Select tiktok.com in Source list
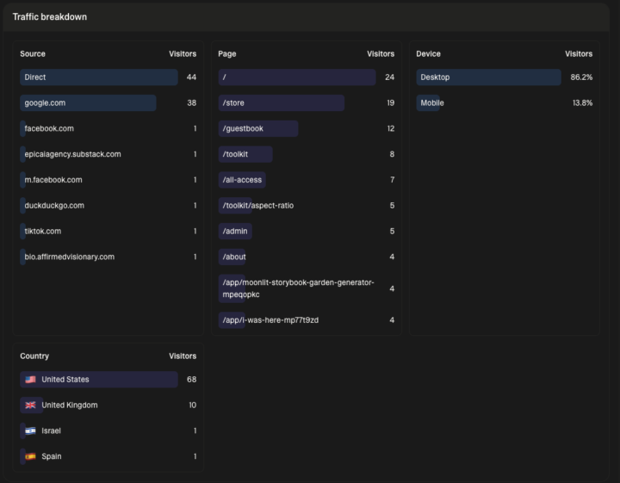The height and width of the screenshot is (483, 620). point(108,232)
